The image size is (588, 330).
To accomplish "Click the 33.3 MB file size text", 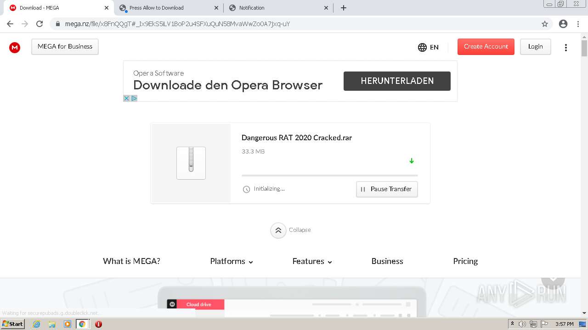I will (x=253, y=152).
